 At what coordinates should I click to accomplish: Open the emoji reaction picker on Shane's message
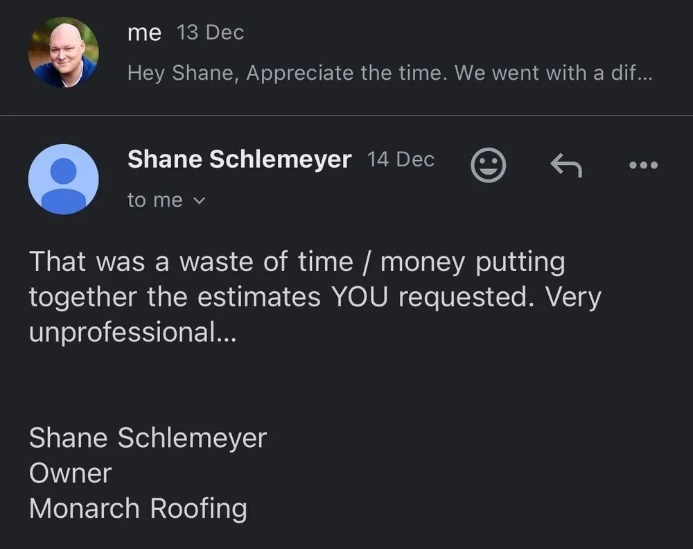[x=488, y=164]
